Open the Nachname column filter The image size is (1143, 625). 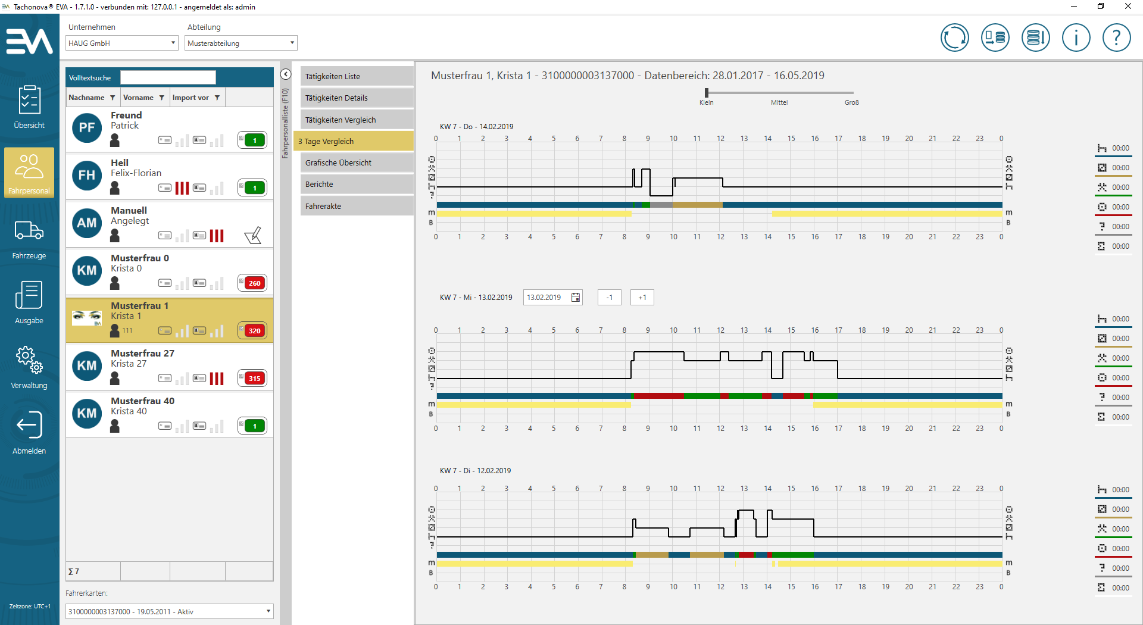pyautogui.click(x=113, y=98)
